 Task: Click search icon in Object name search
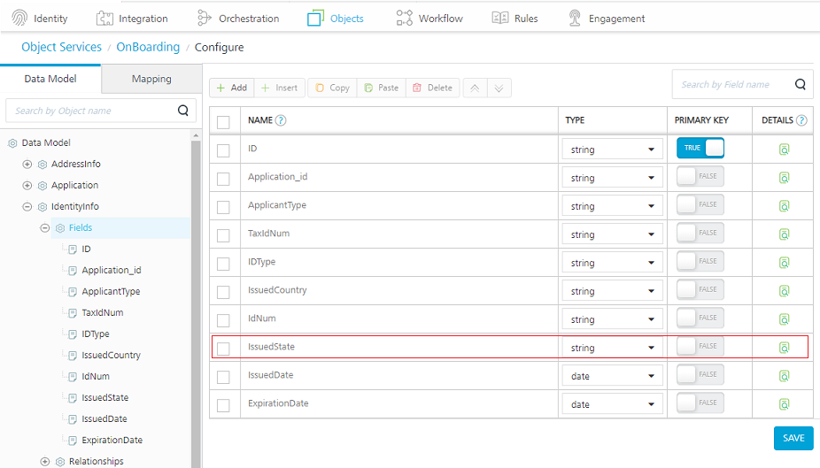coord(183,111)
